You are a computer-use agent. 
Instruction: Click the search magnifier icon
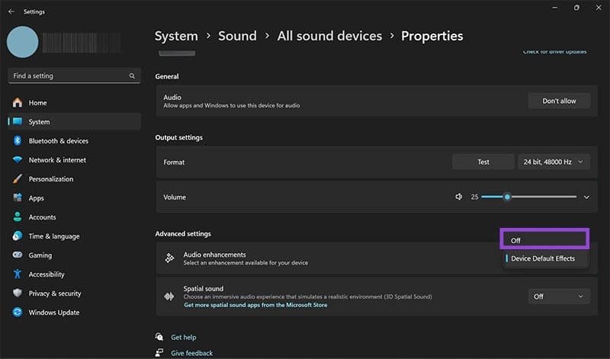(x=132, y=76)
